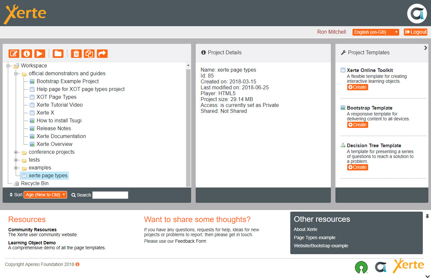Expand the examples folder
431x280 pixels.
point(16,168)
